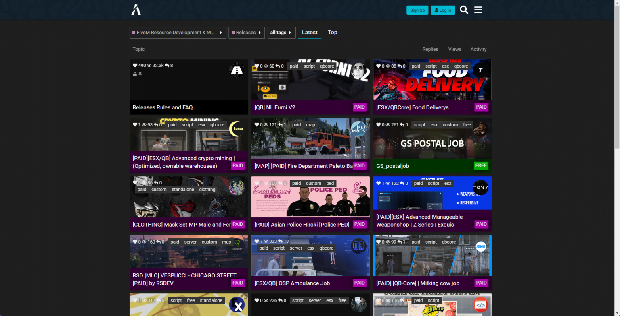The image size is (620, 316).
Task: Click the site logo in header
Action: tap(136, 10)
